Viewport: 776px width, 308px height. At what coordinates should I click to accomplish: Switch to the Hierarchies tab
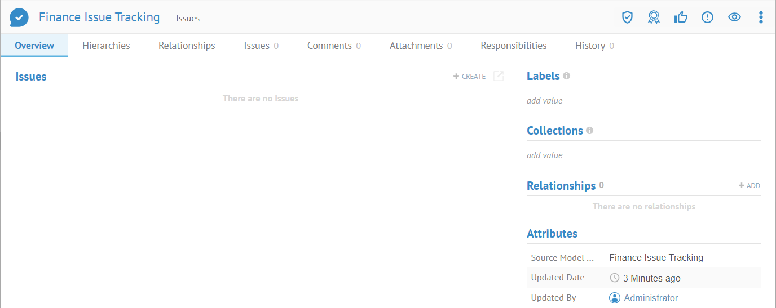pos(106,46)
